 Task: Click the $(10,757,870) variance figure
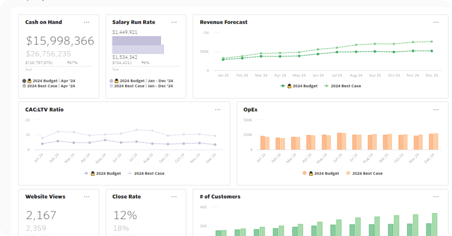39,62
